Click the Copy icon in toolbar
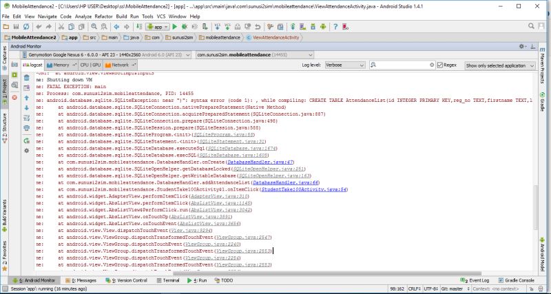551x294 pixels. [71, 27]
